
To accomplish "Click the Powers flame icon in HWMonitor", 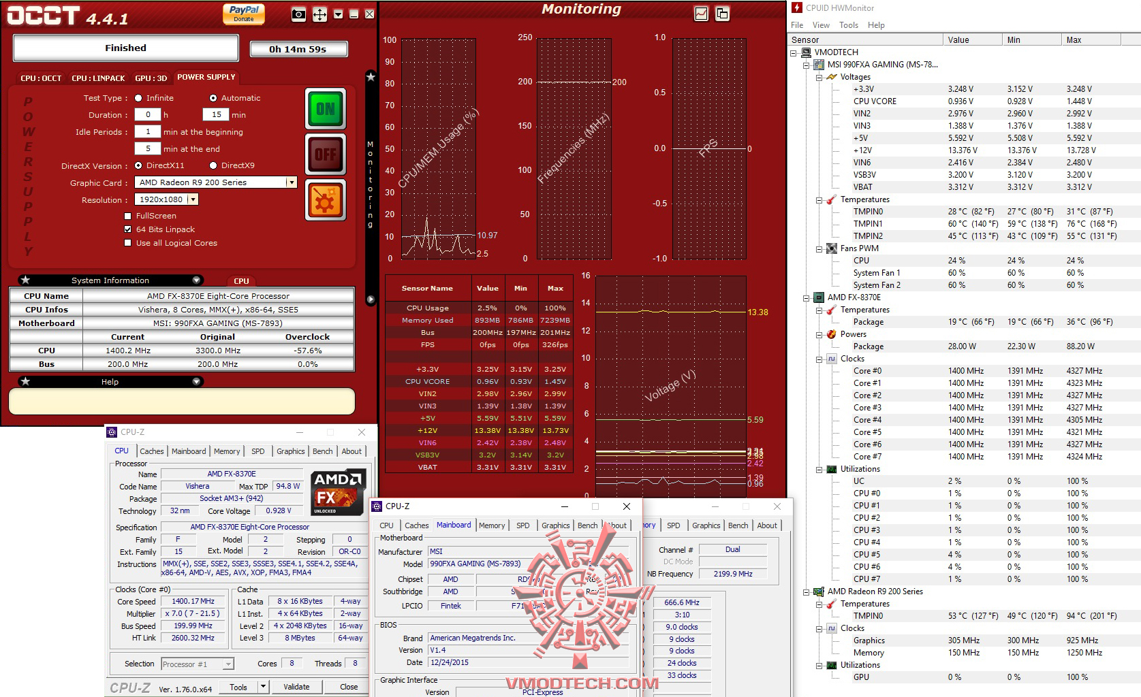I will tap(832, 334).
